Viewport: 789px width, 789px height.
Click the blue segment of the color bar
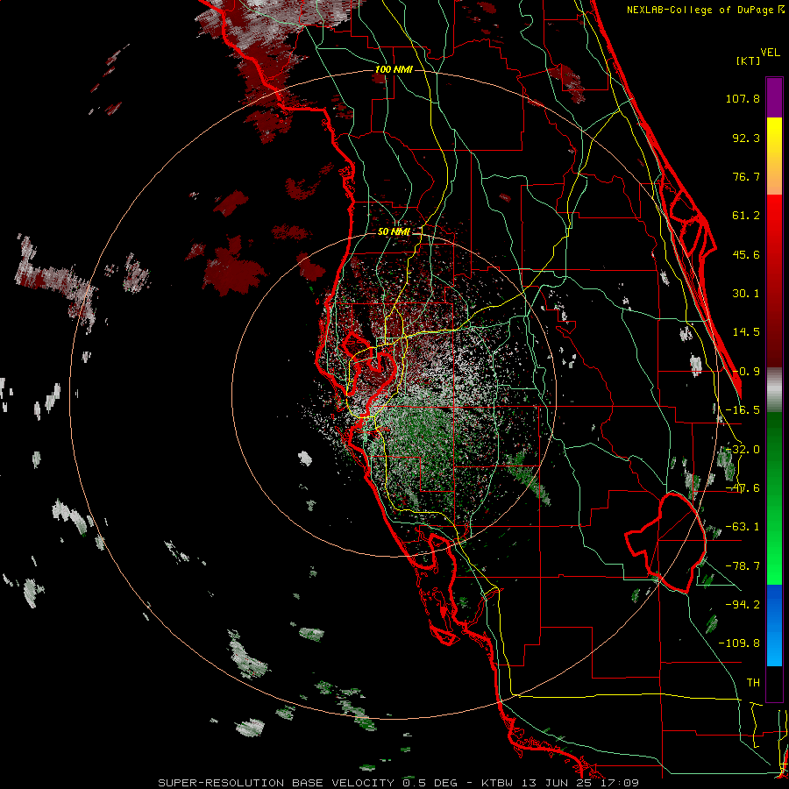pyautogui.click(x=774, y=625)
